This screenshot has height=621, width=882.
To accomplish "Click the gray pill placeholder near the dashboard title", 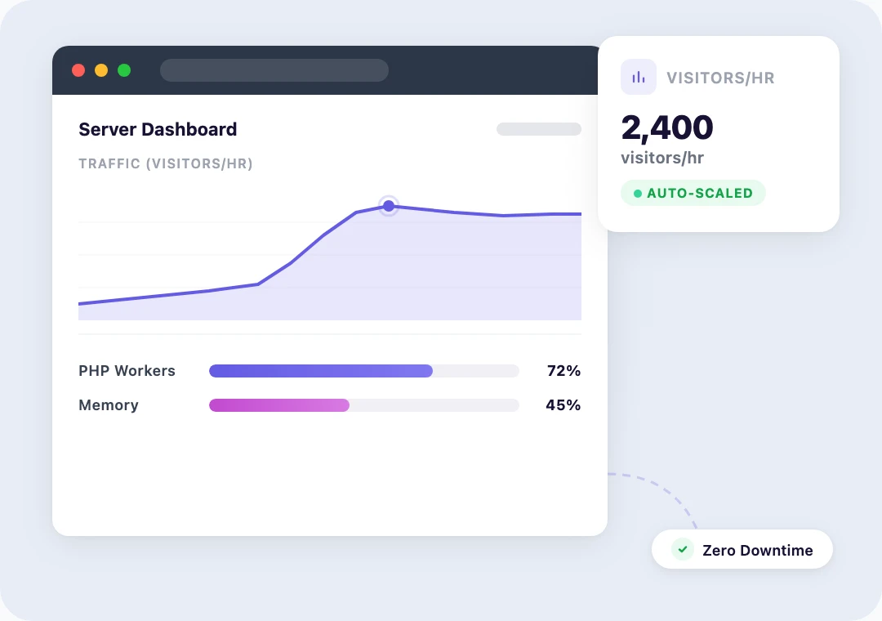I will tap(538, 129).
